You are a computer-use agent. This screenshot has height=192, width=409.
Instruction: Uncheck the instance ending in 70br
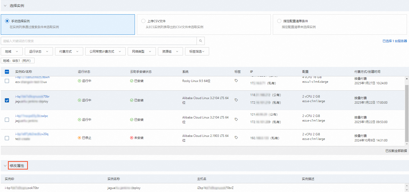pos(7,100)
